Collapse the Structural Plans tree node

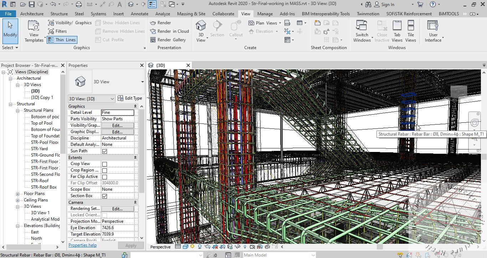[17, 110]
